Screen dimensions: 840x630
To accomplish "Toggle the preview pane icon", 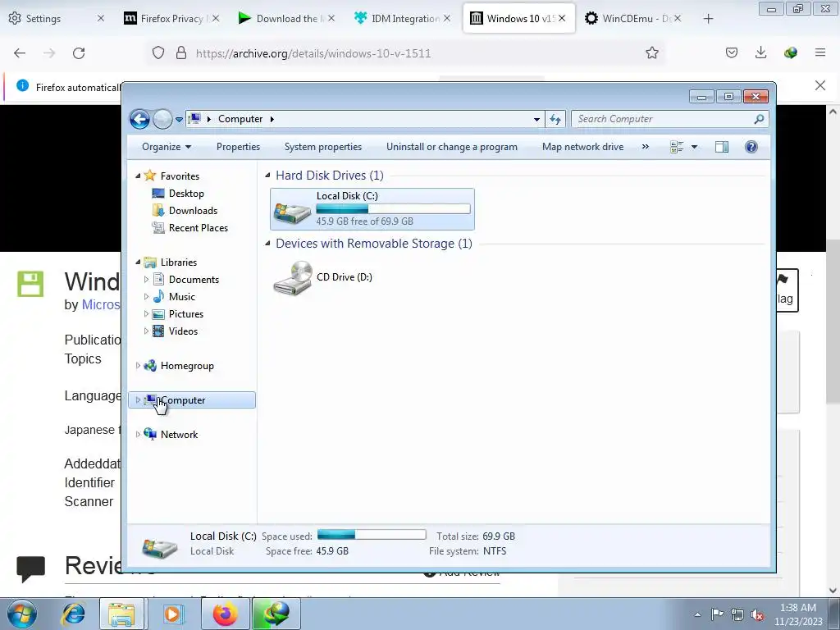I will 722,147.
